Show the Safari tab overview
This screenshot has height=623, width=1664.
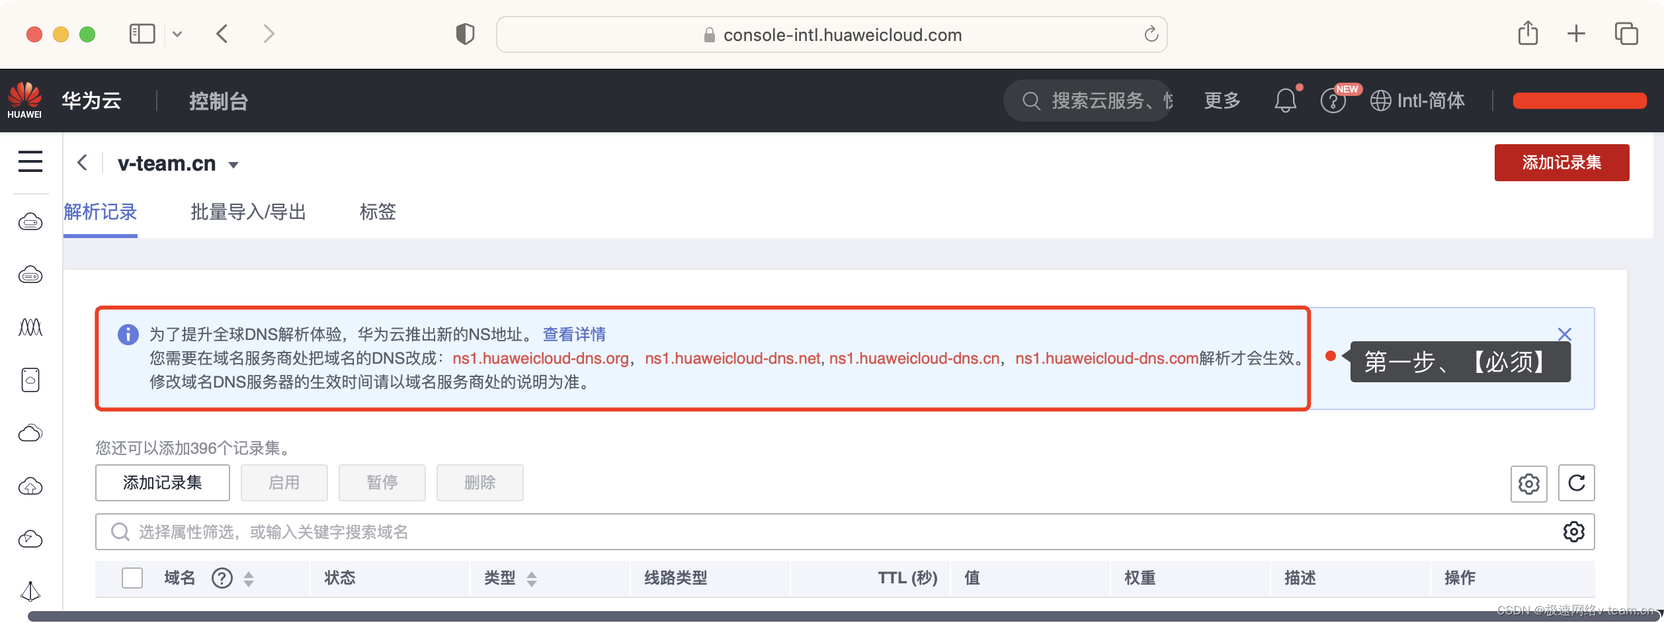coord(1626,34)
